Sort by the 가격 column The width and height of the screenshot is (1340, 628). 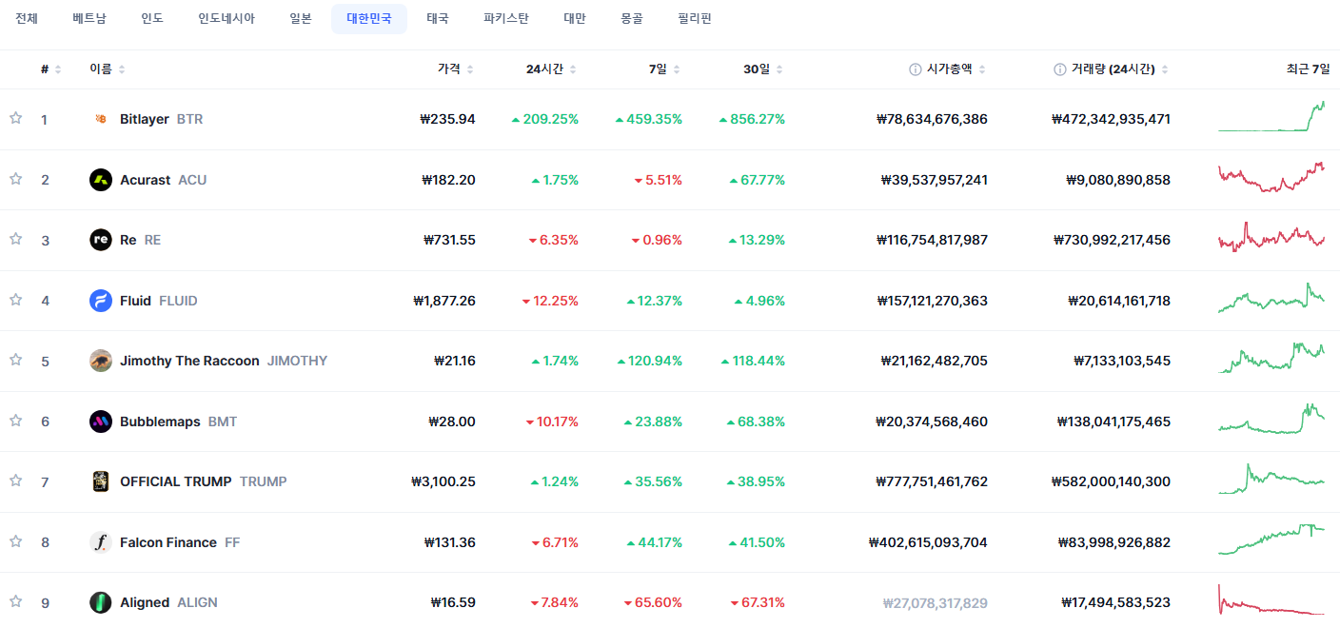pos(456,69)
